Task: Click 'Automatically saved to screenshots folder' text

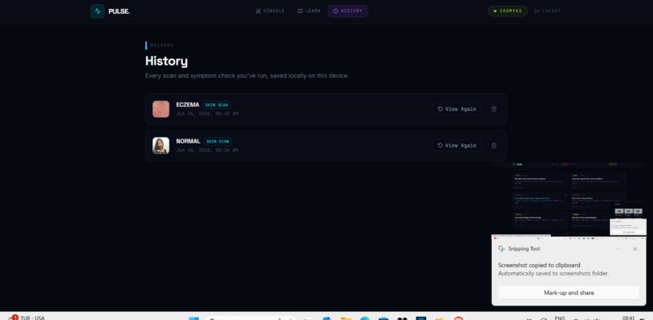Action: 553,273
